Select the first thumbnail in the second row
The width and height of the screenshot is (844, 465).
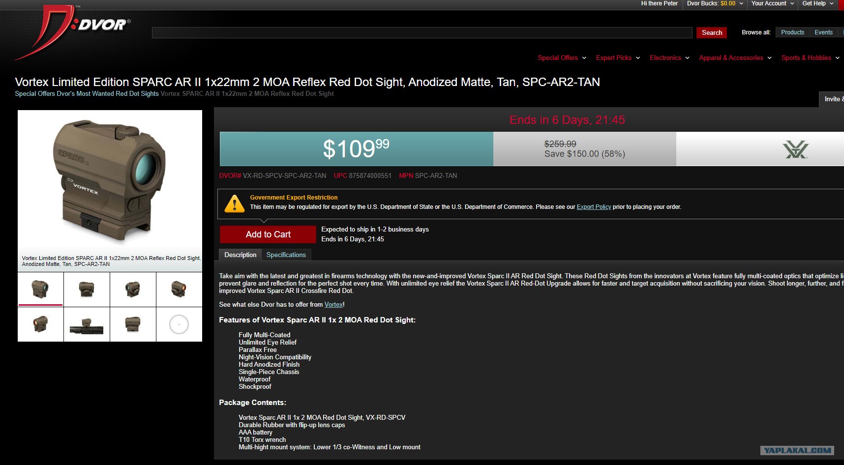40,324
